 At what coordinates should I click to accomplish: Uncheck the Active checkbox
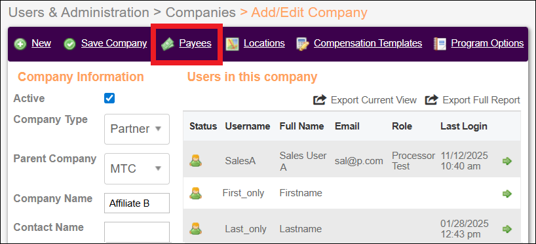(109, 98)
